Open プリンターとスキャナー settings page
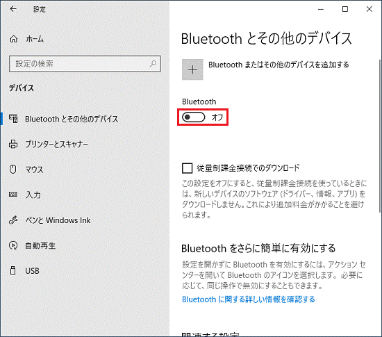 tap(57, 145)
